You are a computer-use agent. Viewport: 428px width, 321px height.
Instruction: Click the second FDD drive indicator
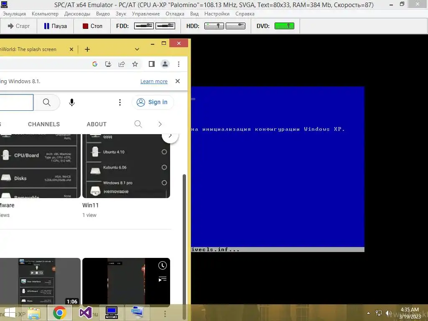[165, 26]
